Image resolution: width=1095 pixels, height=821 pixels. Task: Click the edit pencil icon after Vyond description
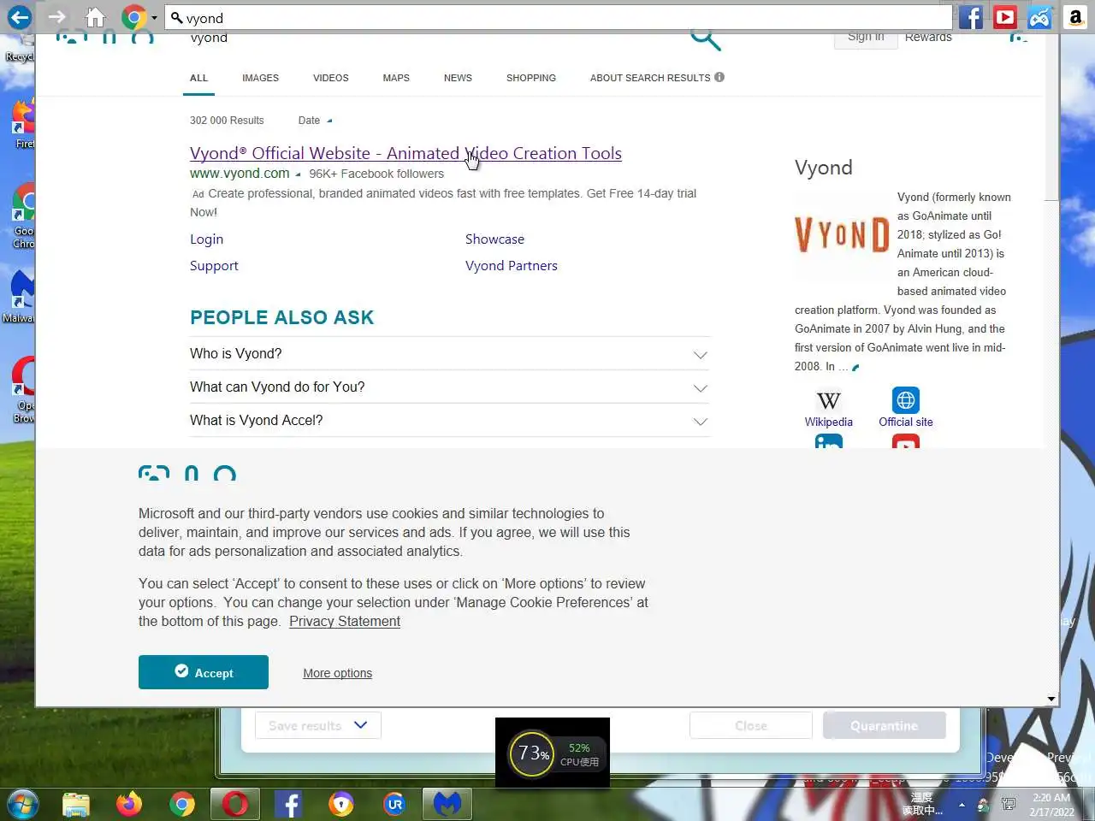click(855, 368)
